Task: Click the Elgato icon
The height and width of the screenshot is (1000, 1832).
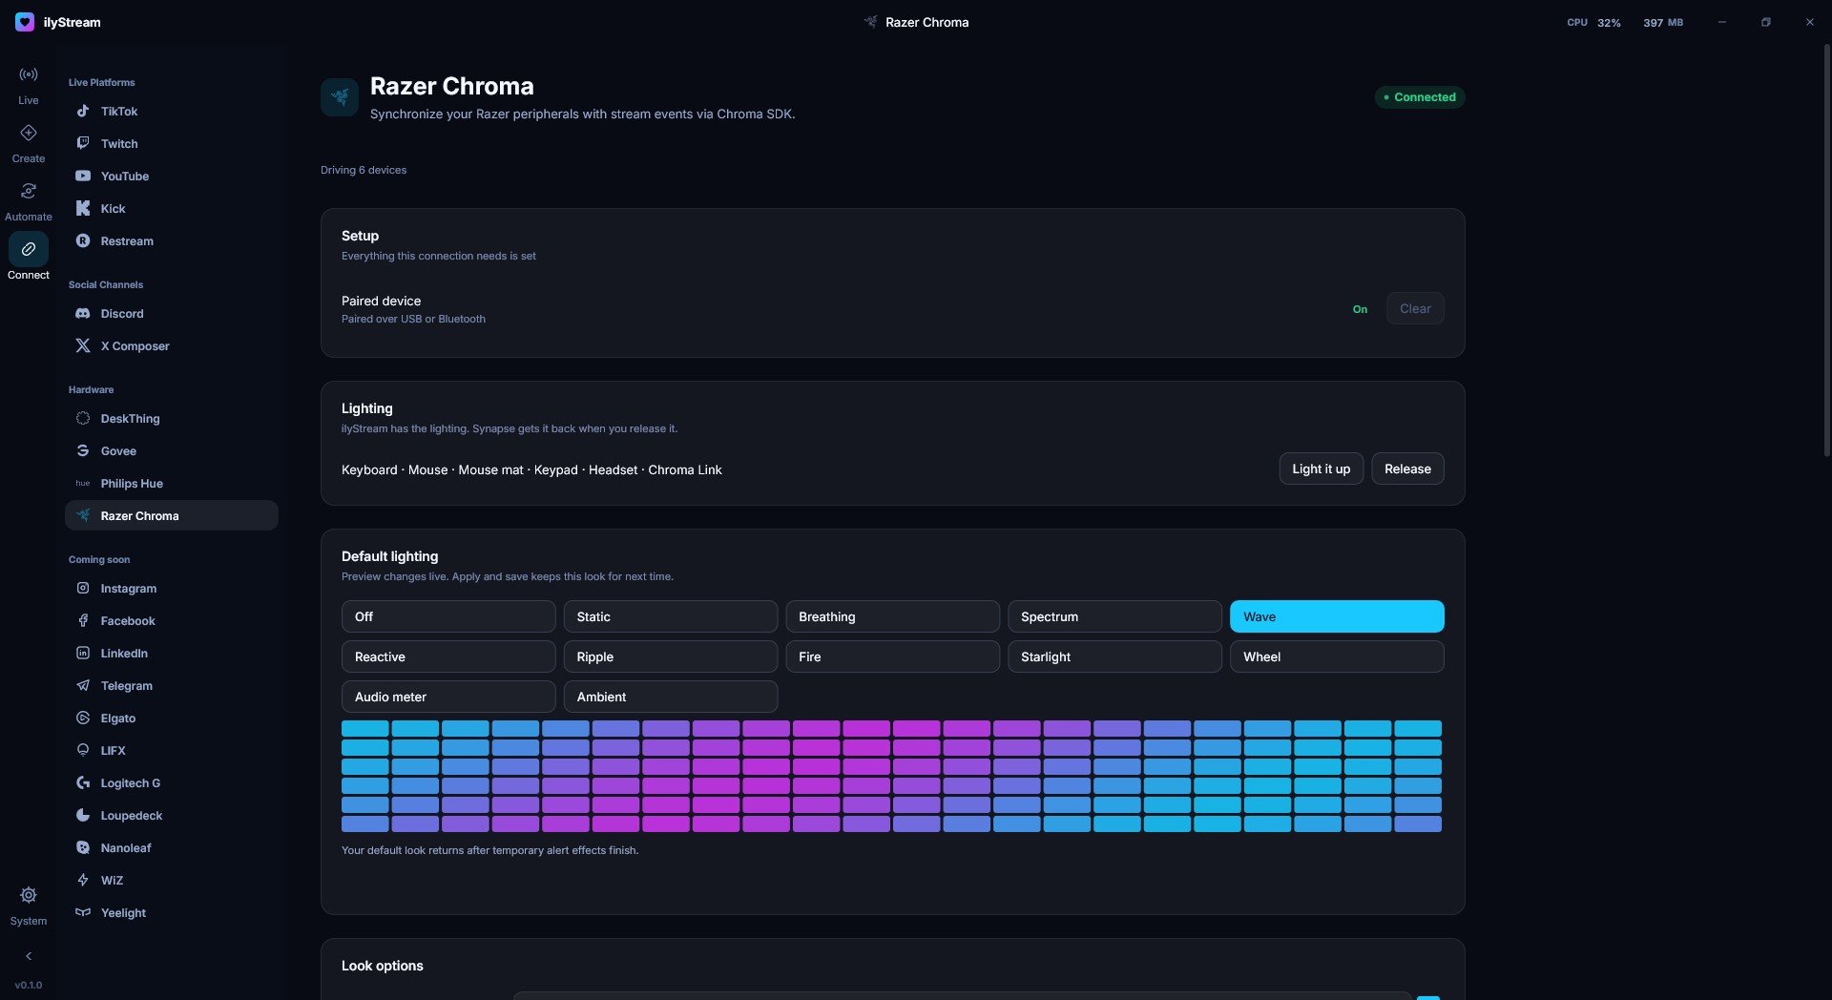Action: [83, 718]
